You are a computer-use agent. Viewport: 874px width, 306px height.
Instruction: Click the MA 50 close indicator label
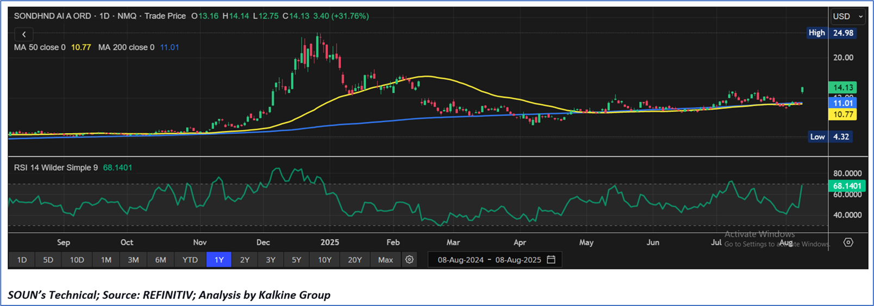click(40, 48)
